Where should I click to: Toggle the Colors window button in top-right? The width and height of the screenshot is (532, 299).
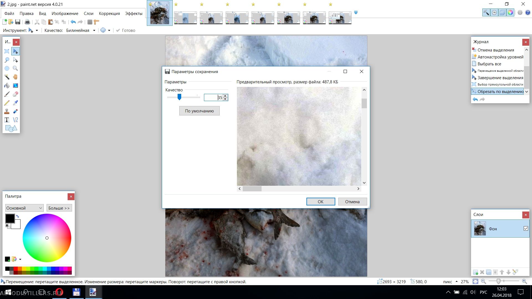point(510,13)
